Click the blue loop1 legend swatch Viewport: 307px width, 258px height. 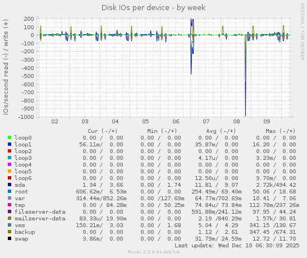click(x=10, y=144)
